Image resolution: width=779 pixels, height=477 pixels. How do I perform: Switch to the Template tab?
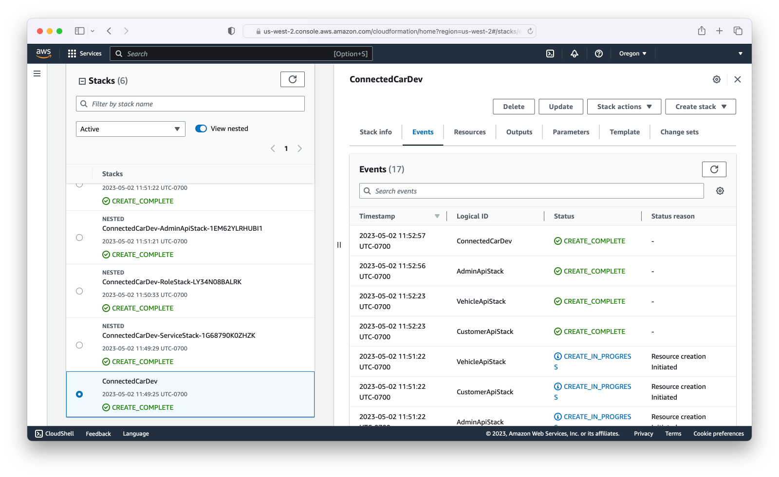click(x=625, y=132)
